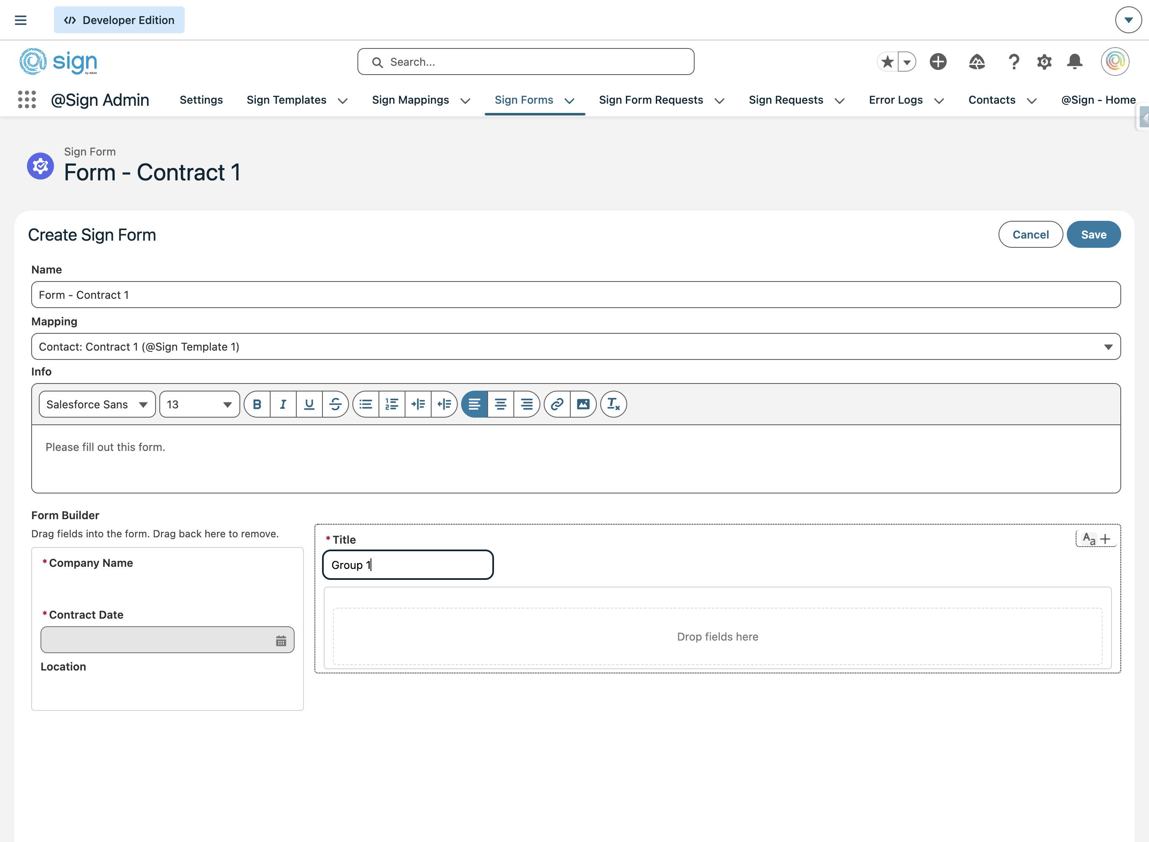Image resolution: width=1149 pixels, height=842 pixels.
Task: Click the Save button
Action: click(1093, 234)
